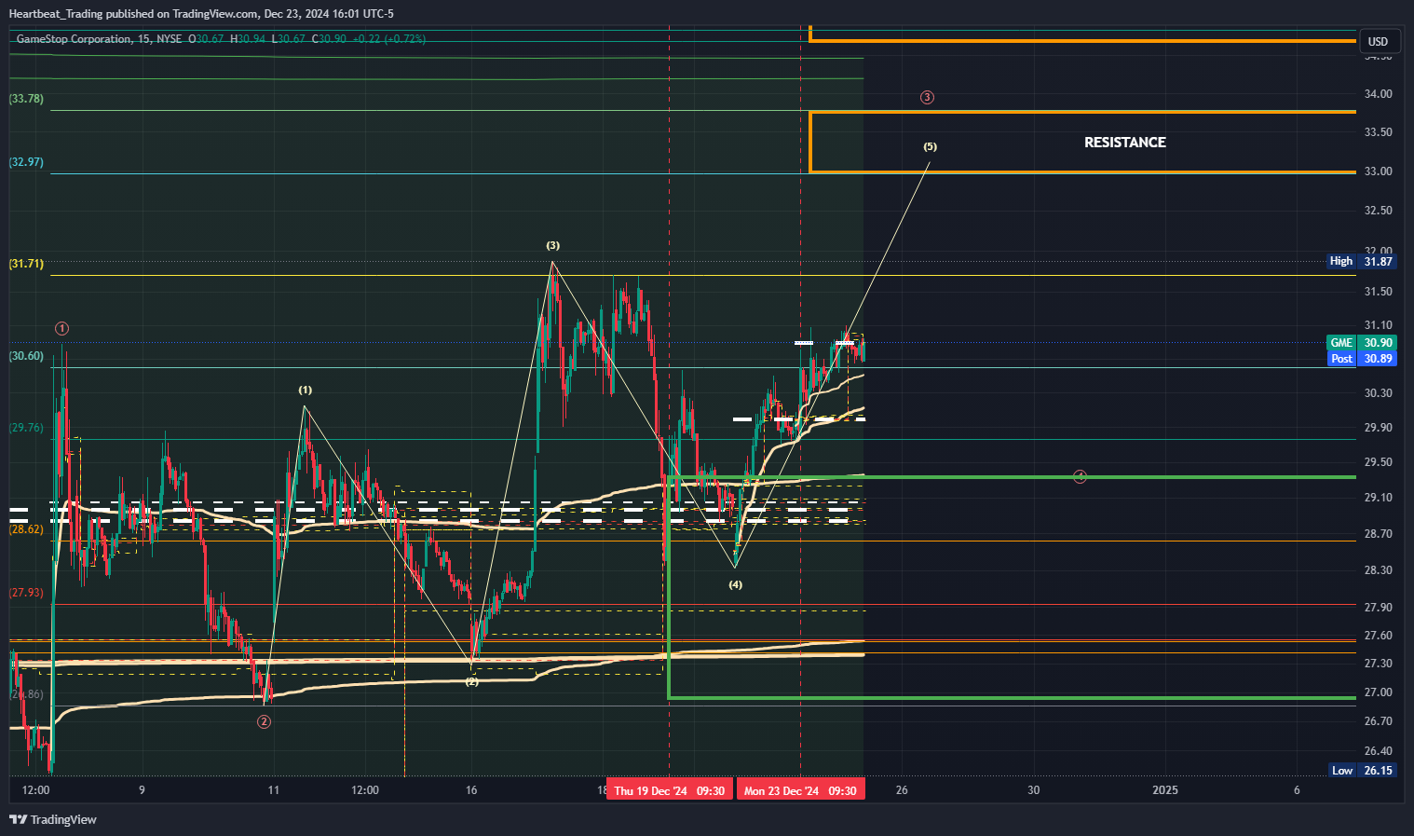Image resolution: width=1414 pixels, height=836 pixels.
Task: Select the white (3) wave label at peak
Action: pyautogui.click(x=553, y=245)
